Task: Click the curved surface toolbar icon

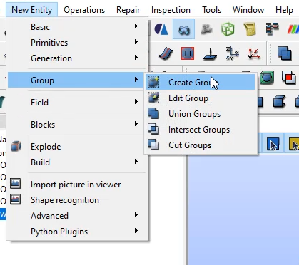Action: (x=166, y=53)
